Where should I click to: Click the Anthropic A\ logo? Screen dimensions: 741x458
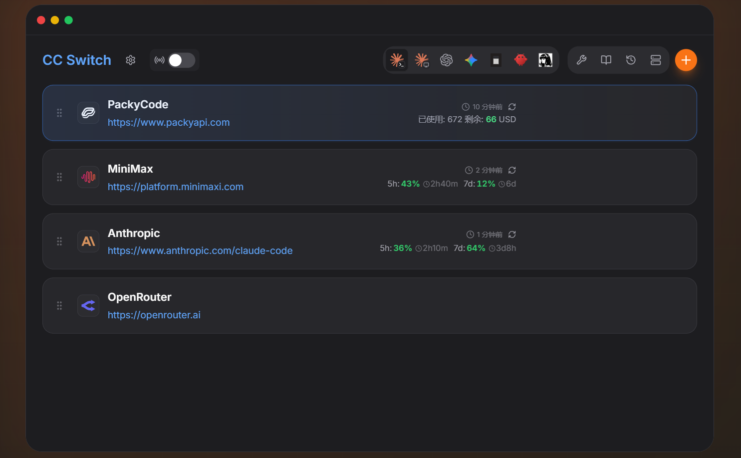[x=88, y=241]
